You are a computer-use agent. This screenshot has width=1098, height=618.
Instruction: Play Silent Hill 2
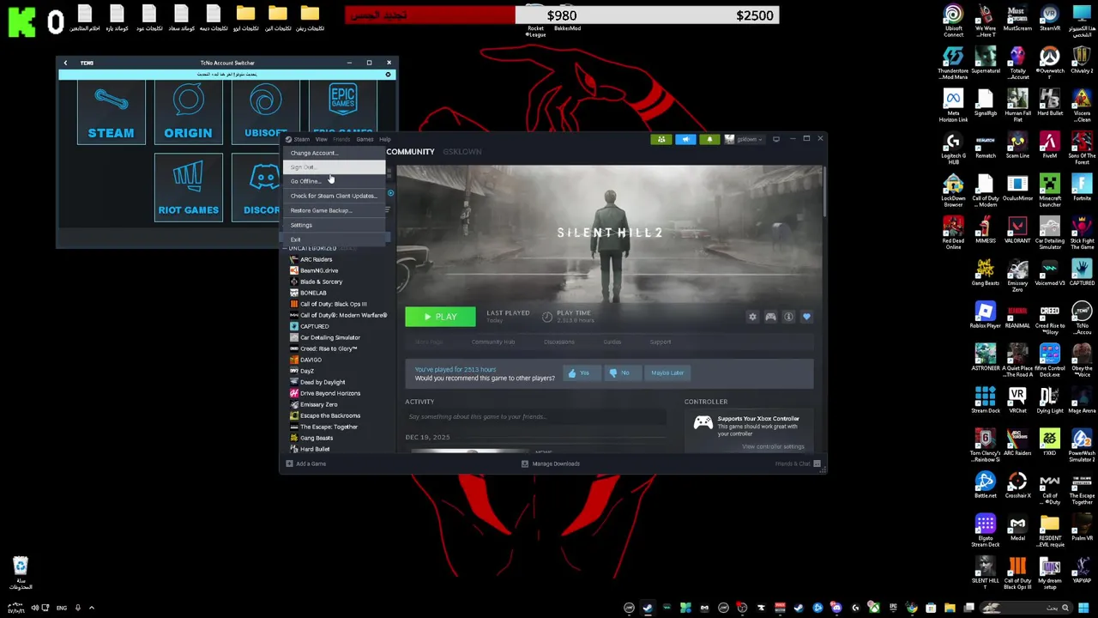tap(440, 317)
